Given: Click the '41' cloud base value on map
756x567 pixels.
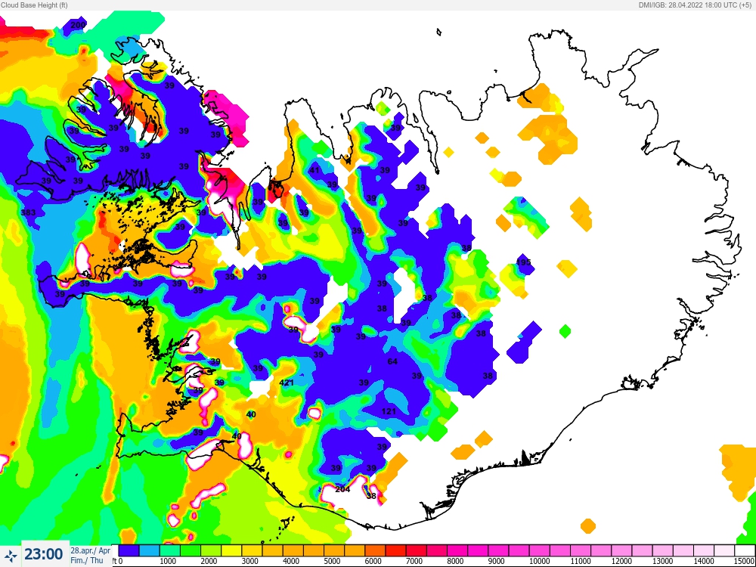Looking at the screenshot, I should [x=314, y=170].
